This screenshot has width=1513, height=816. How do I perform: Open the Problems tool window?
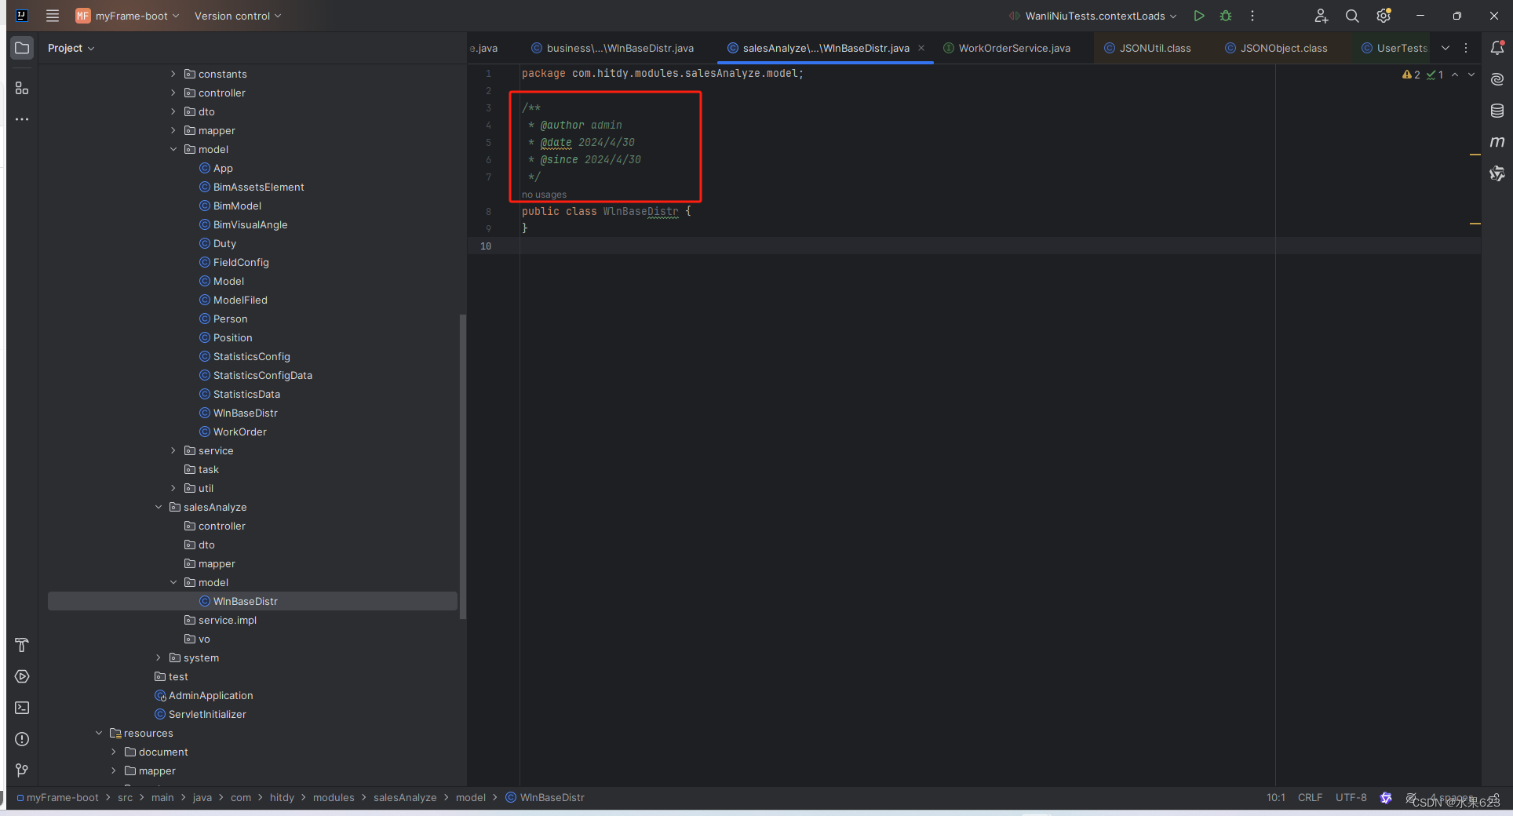pyautogui.click(x=22, y=739)
